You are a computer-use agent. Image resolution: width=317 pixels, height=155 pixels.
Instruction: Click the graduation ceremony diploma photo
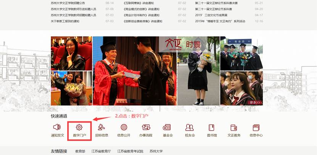[x=126, y=71]
